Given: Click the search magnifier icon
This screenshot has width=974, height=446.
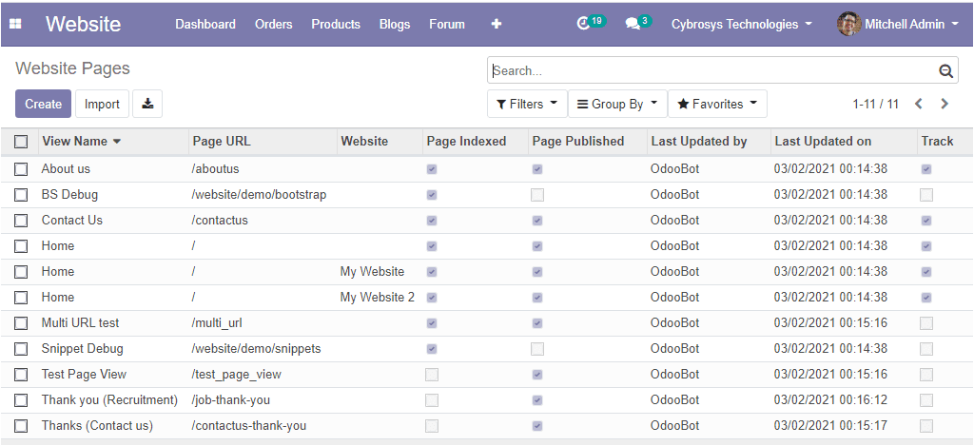Looking at the screenshot, I should pos(945,70).
